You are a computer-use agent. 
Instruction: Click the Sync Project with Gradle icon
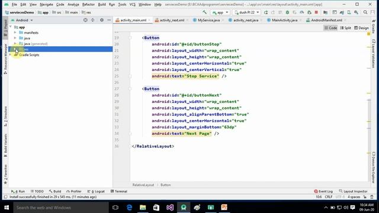342,12
